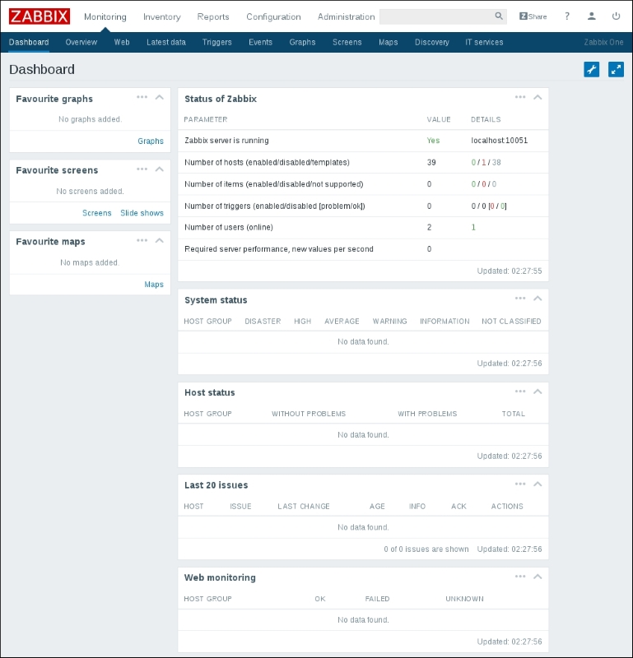Viewport: 633px width, 658px height.
Task: Click 'Required server performance, new values per second'
Action: pyautogui.click(x=279, y=249)
